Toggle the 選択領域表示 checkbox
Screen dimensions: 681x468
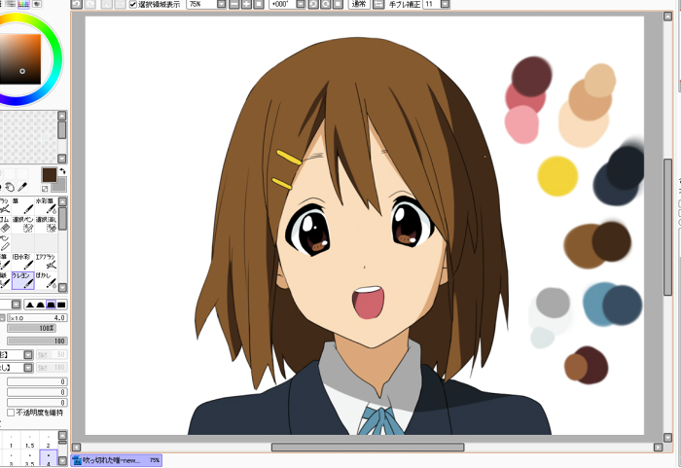[x=133, y=4]
